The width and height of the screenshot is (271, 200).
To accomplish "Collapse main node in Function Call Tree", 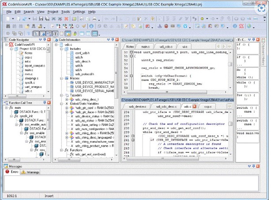I will point(6,107).
